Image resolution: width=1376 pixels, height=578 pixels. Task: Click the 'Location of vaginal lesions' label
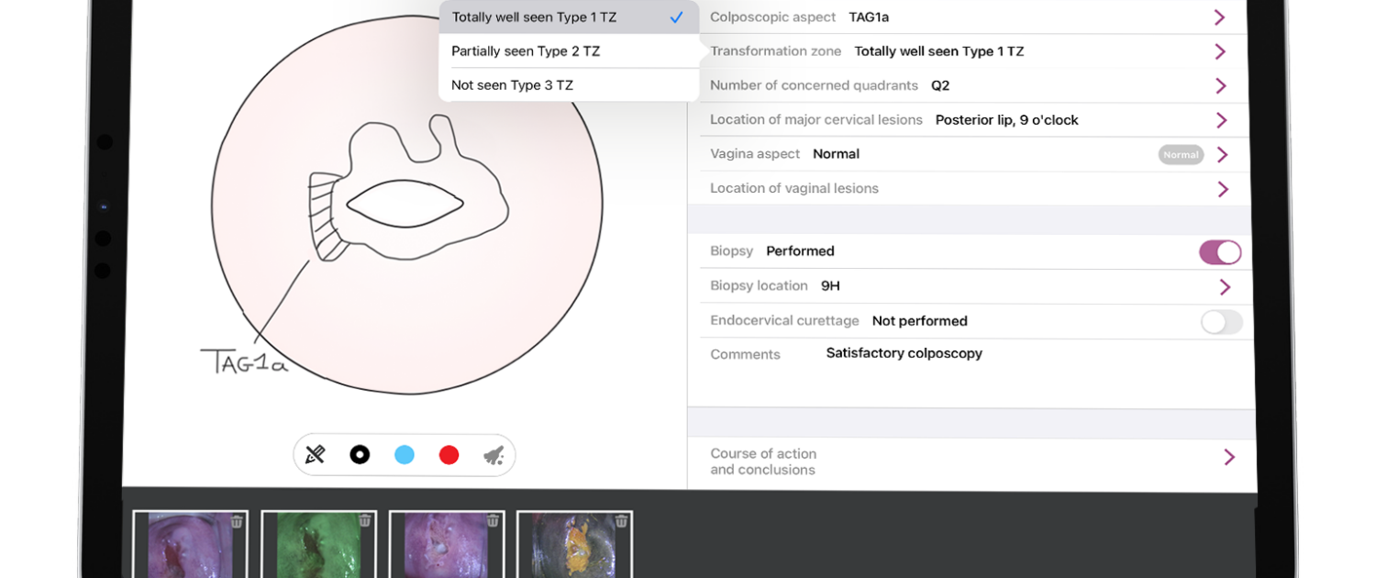coord(794,188)
